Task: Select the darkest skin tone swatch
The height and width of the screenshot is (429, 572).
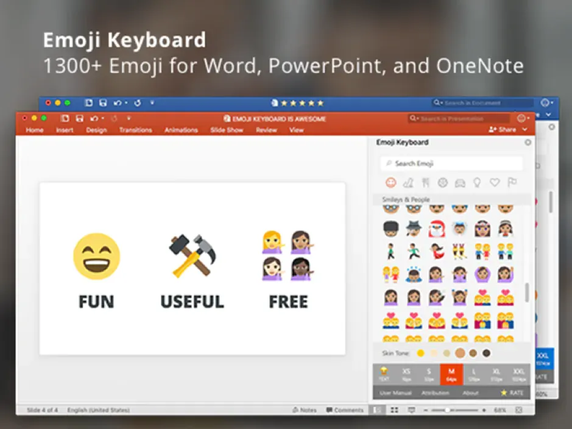Action: pos(485,353)
